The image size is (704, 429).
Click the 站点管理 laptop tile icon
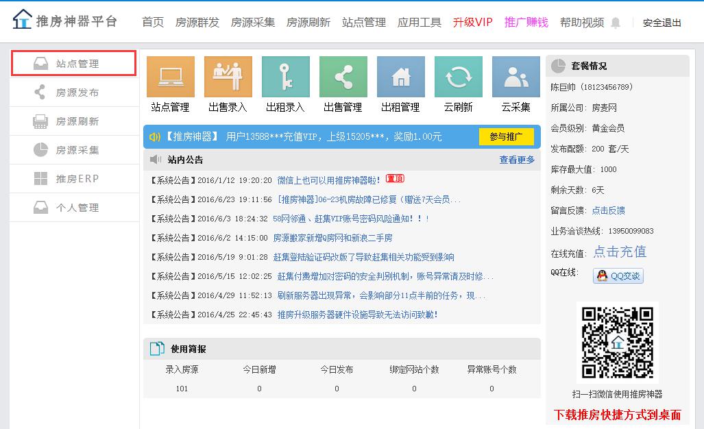[x=171, y=77]
